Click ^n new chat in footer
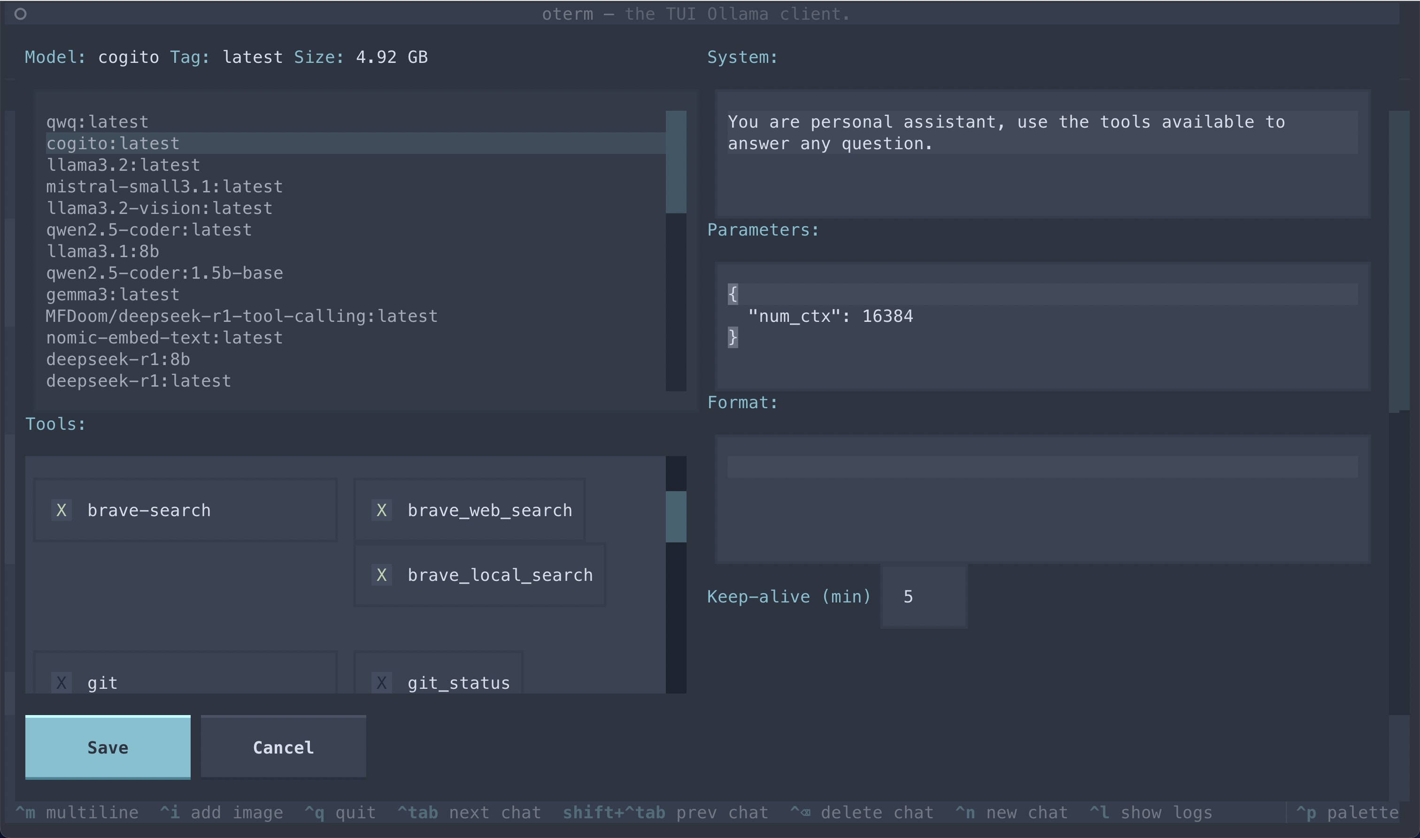Viewport: 1420px width, 838px height. (1011, 813)
